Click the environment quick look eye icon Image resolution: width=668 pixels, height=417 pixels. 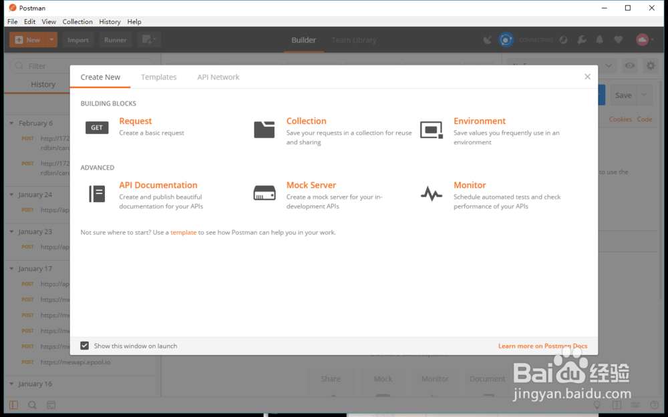(630, 65)
